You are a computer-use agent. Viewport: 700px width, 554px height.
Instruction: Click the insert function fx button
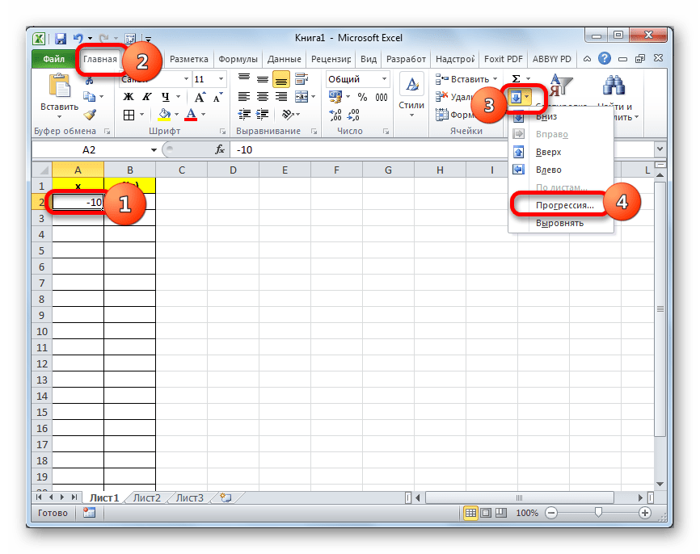pos(220,150)
